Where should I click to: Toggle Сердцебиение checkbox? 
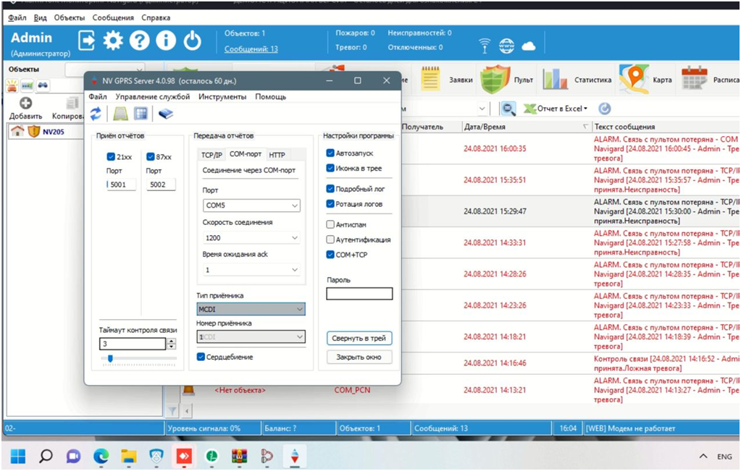click(x=201, y=357)
